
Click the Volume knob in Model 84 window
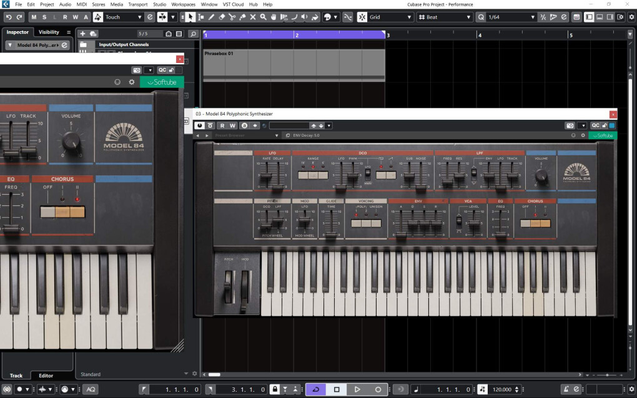(x=541, y=175)
